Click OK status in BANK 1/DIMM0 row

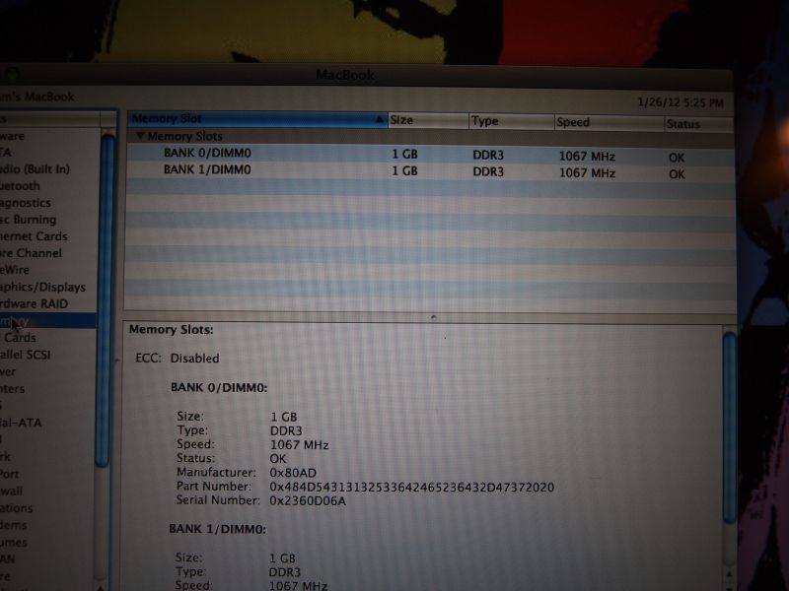click(677, 174)
